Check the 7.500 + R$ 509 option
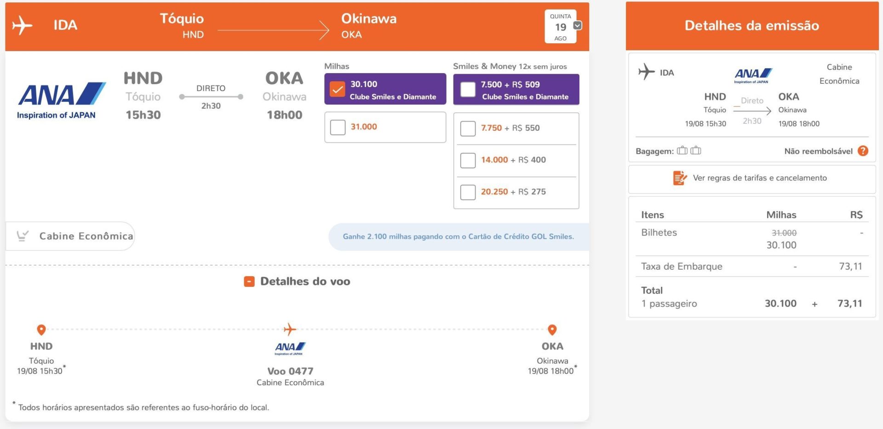The image size is (883, 429). coord(468,89)
